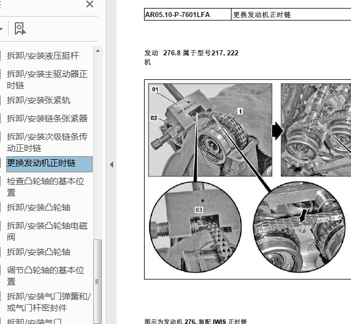Click the top-left chain tool photo labeled 01
Viewport: 351px width, 324px height.
pos(210,130)
